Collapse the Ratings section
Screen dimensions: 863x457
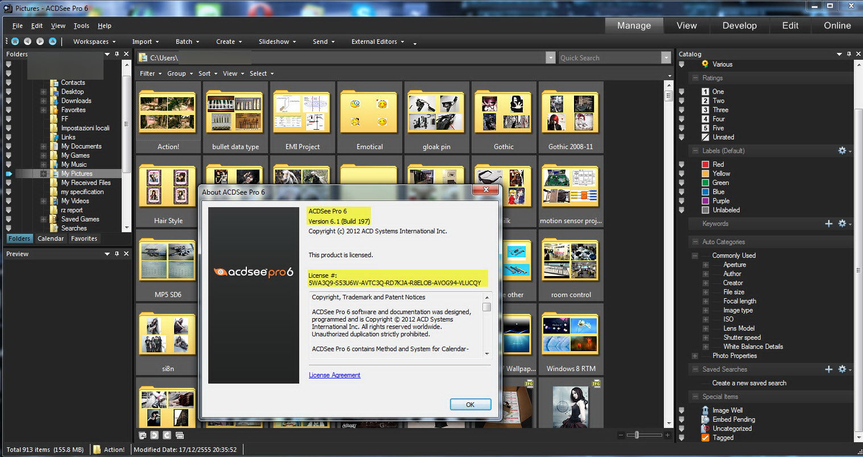pos(695,78)
